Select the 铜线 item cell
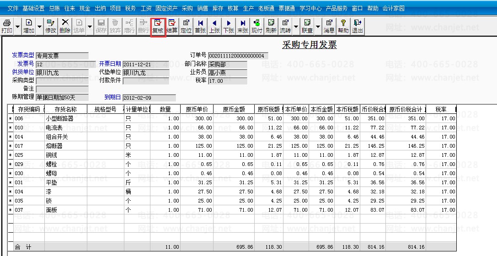The height and width of the screenshot is (256, 497). [x=66, y=155]
